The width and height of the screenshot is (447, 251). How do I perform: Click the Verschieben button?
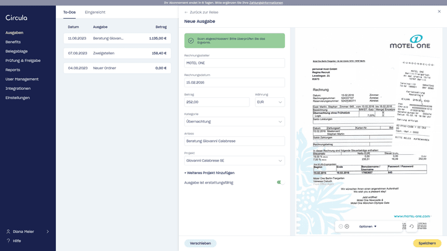[201, 243]
